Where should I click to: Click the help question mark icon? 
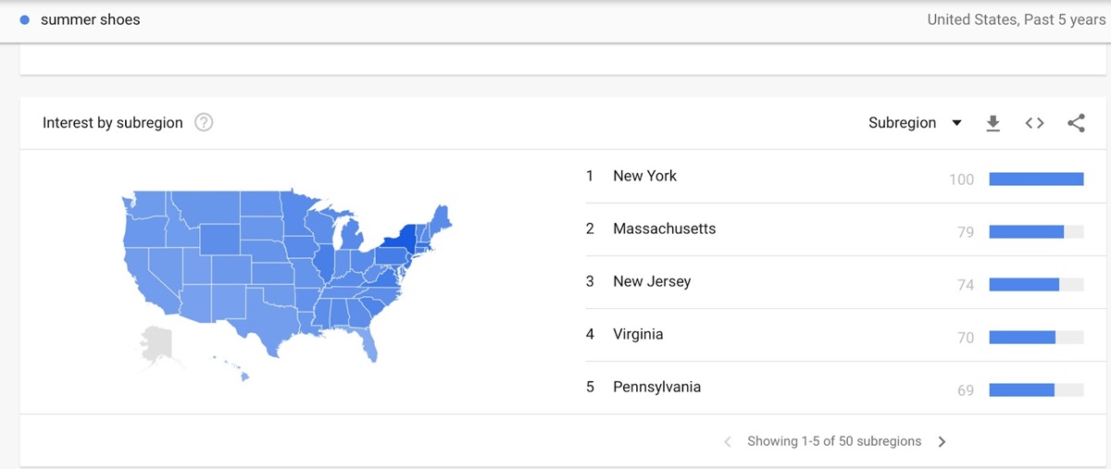point(204,123)
